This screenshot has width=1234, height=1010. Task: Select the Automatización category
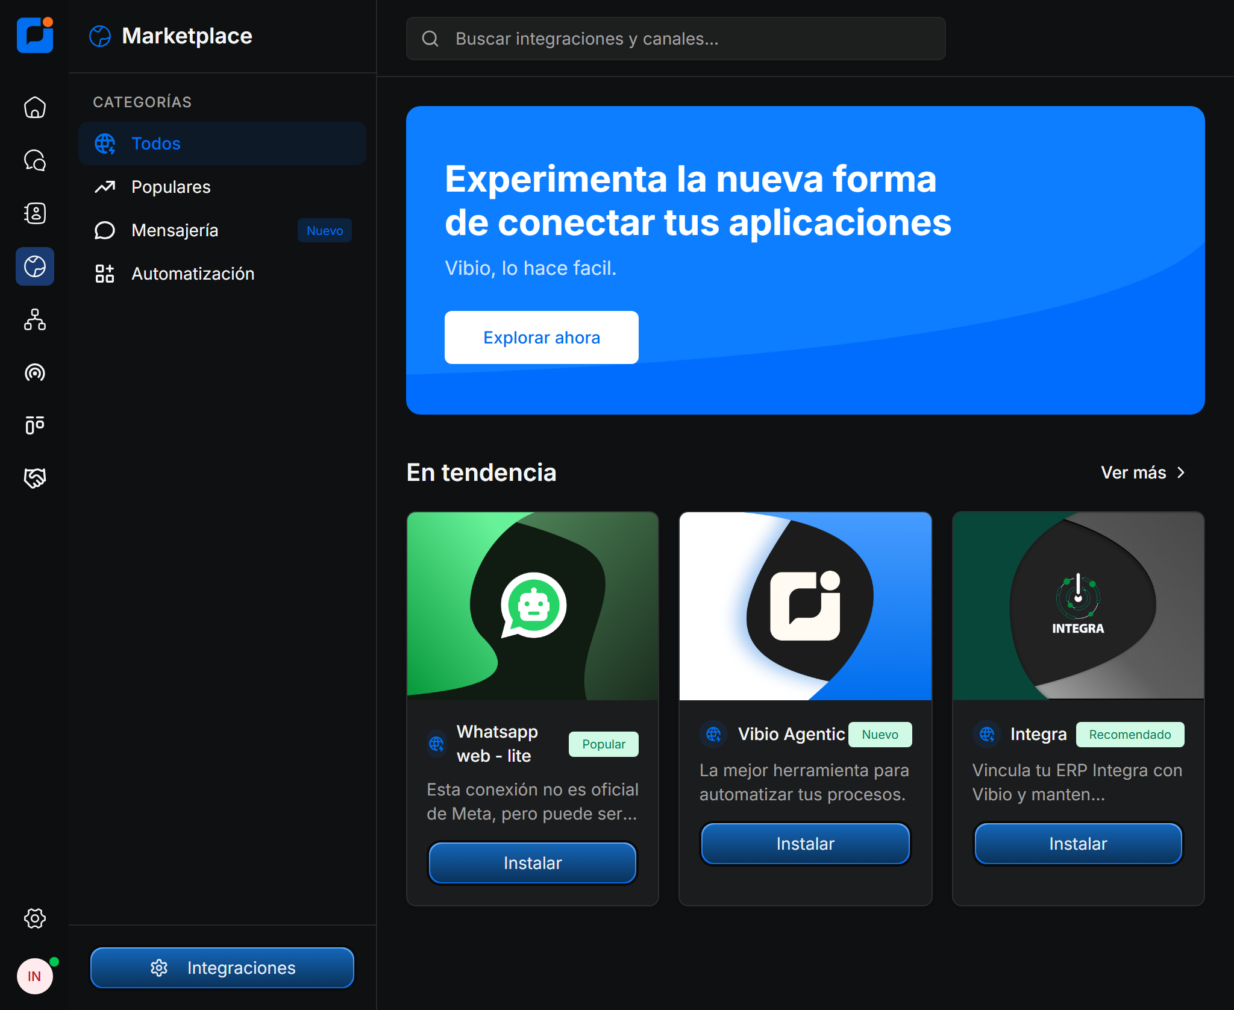pyautogui.click(x=193, y=273)
